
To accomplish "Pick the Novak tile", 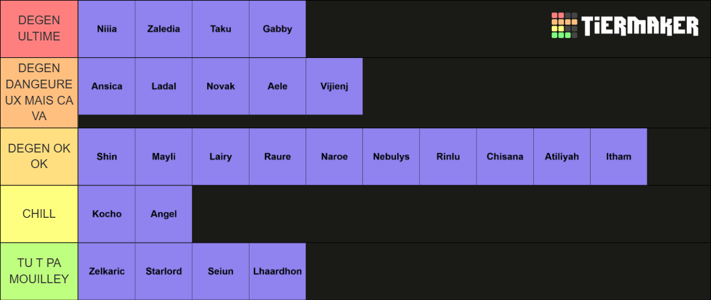I will tap(220, 86).
